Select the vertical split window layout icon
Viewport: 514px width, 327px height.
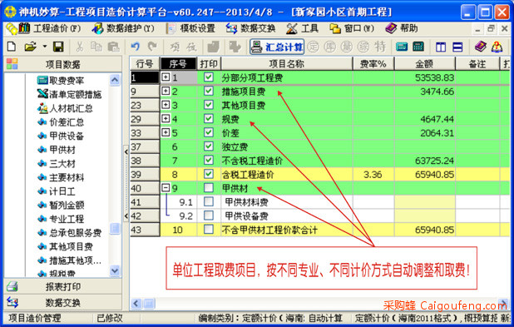(441, 47)
